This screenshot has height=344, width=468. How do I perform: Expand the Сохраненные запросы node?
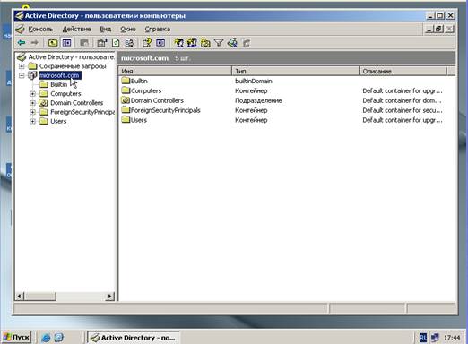(22, 66)
